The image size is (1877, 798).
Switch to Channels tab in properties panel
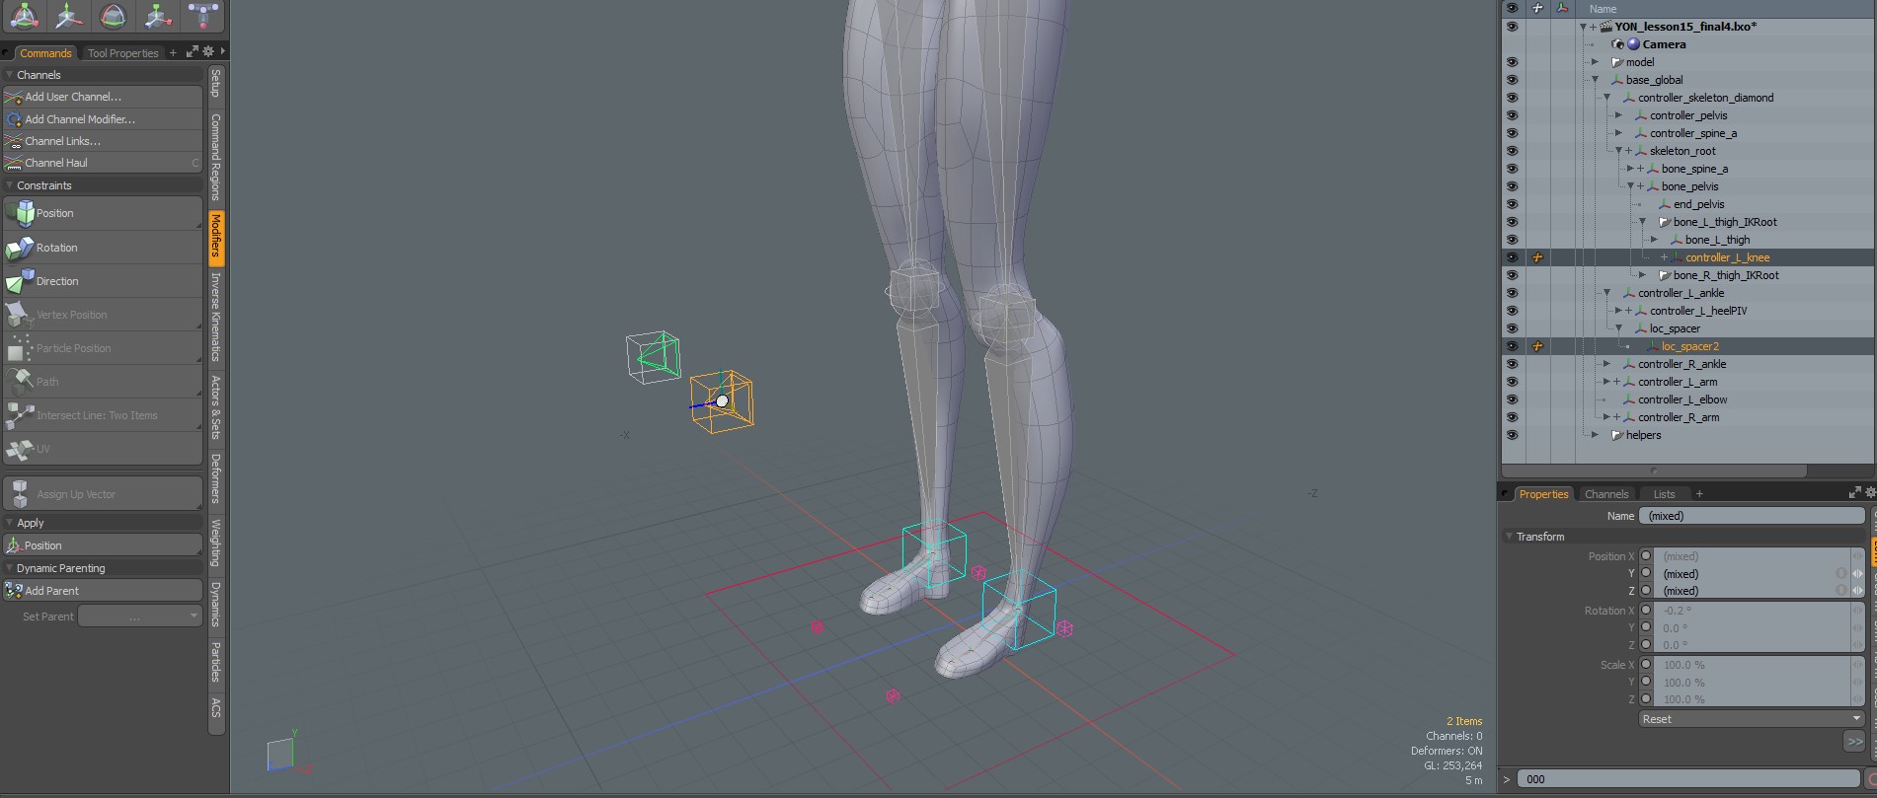(x=1605, y=494)
